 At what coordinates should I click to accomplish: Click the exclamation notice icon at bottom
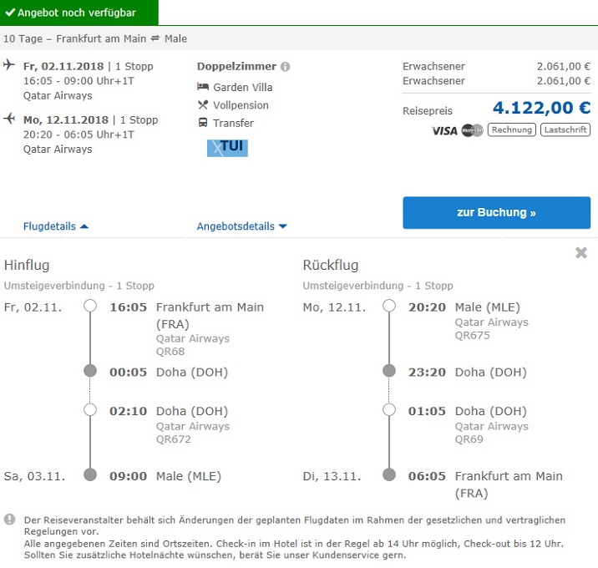10,520
